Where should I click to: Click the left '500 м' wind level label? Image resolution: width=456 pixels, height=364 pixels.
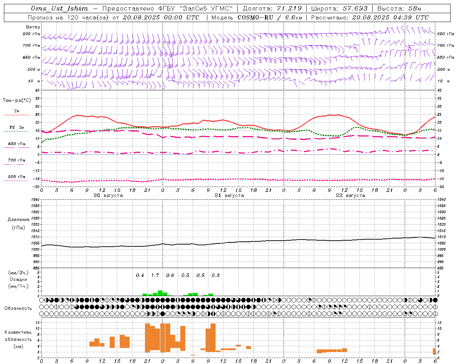point(34,69)
